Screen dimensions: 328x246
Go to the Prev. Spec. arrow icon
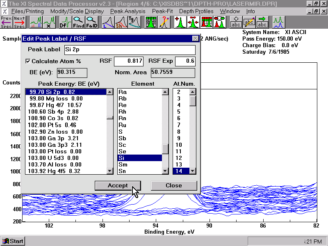7,22
